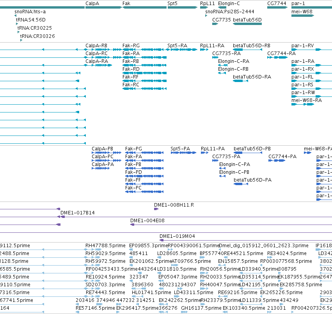Viewport: 332px width, 314px height.
Task: Select the Fak-RG transcript label
Action: click(131, 46)
